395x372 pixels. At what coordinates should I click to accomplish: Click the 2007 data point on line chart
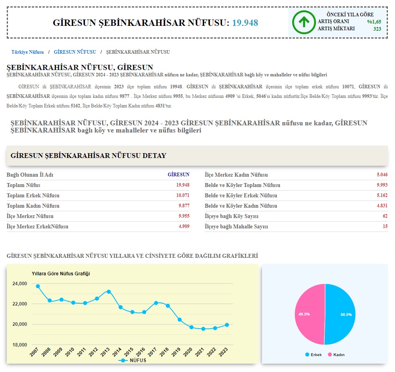point(38,286)
